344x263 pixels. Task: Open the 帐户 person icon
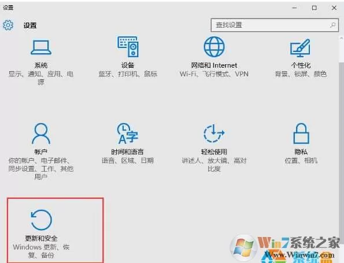tap(41, 134)
